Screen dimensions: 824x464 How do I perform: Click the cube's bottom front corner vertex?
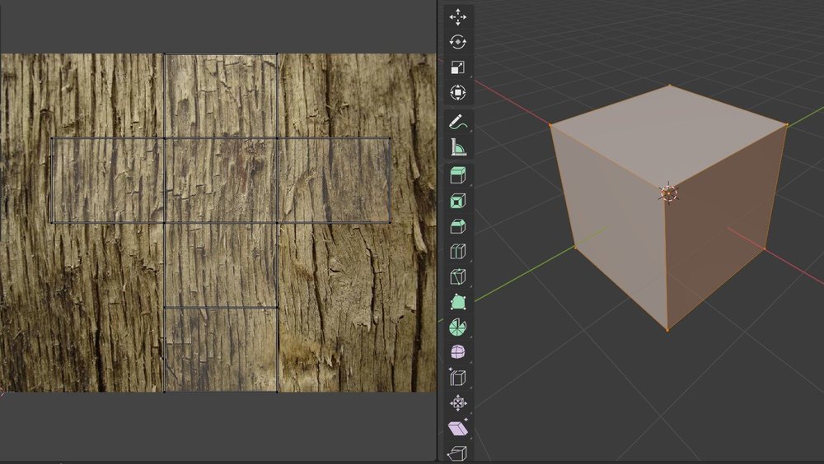[667, 330]
